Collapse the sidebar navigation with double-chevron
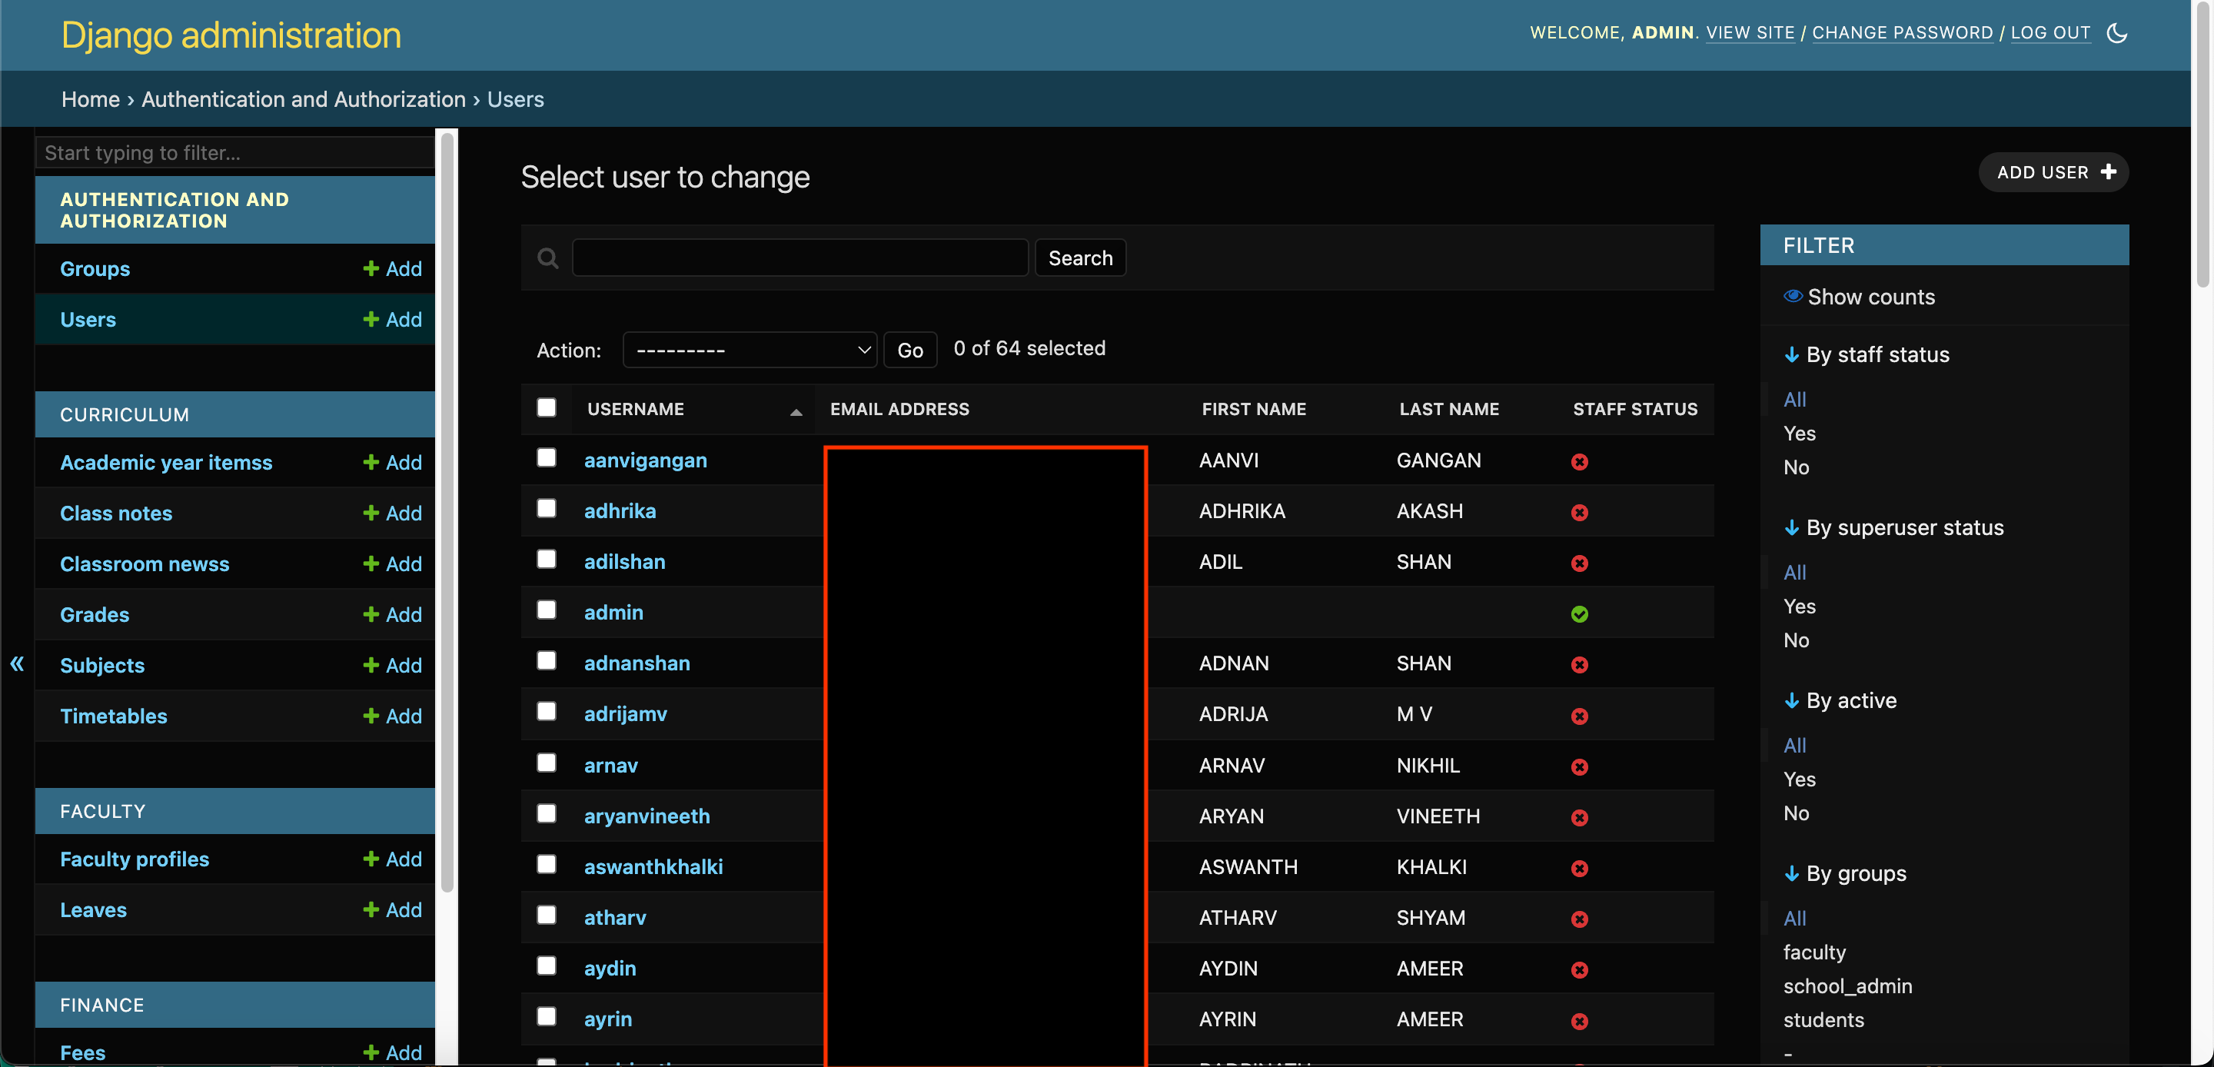 [x=16, y=663]
